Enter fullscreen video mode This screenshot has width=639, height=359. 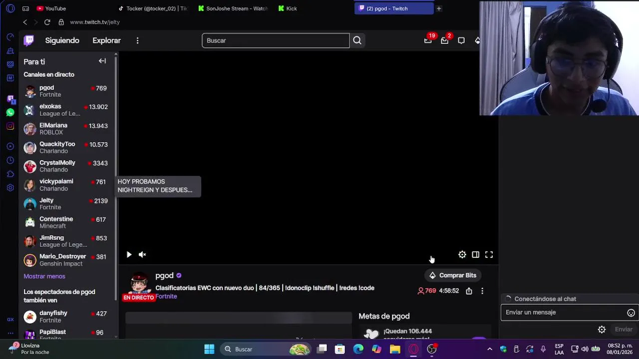click(x=489, y=255)
